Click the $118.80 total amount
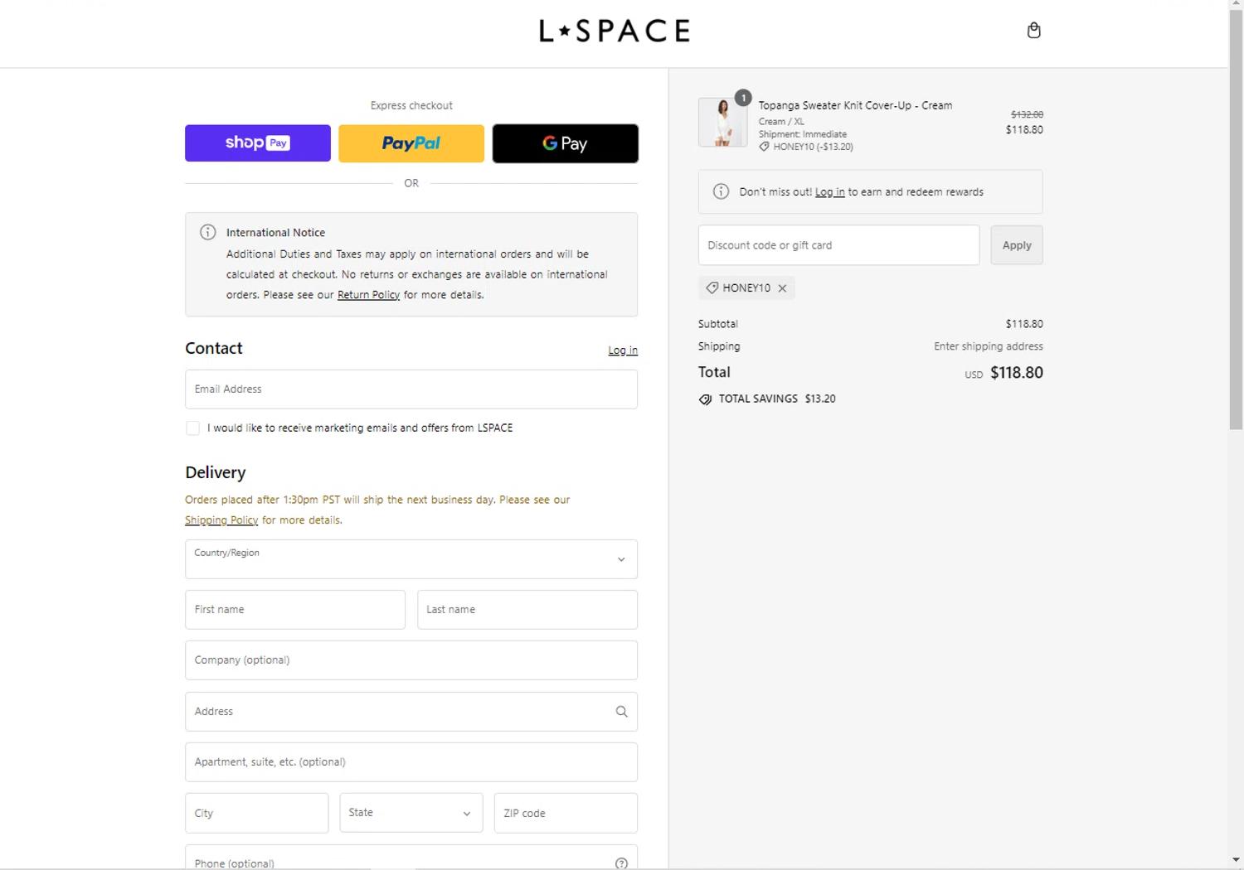 [1017, 373]
